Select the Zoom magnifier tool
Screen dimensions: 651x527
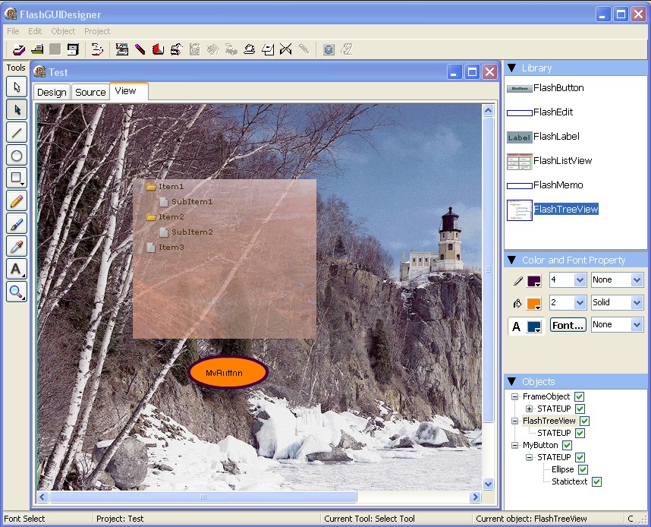[17, 291]
